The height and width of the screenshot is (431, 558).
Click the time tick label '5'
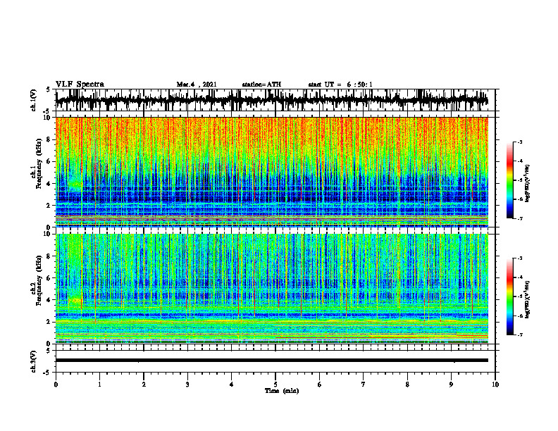click(275, 385)
